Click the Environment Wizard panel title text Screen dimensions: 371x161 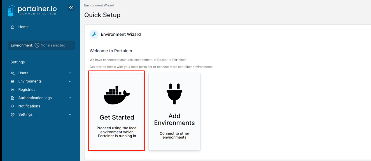[121, 35]
